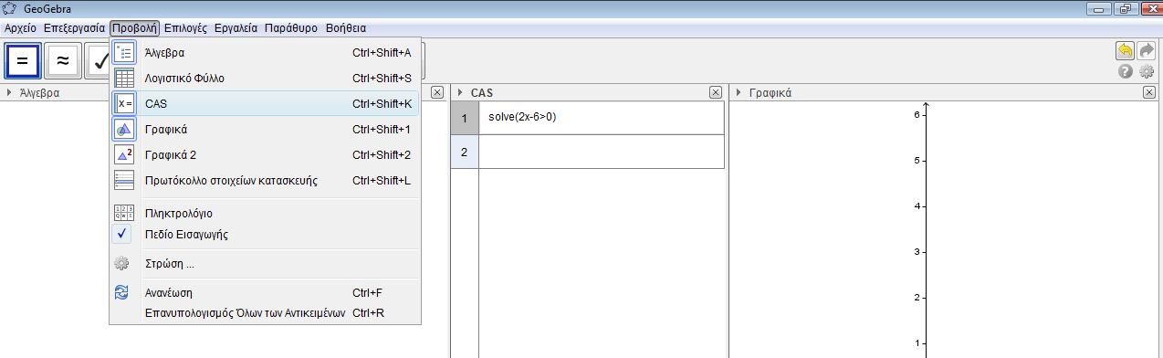Click the empty CAS input row 2
The width and height of the screenshot is (1163, 358).
point(602,152)
